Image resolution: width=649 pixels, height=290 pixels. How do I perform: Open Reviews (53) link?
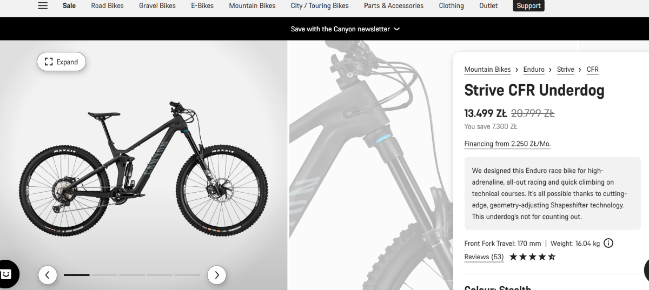(x=484, y=257)
